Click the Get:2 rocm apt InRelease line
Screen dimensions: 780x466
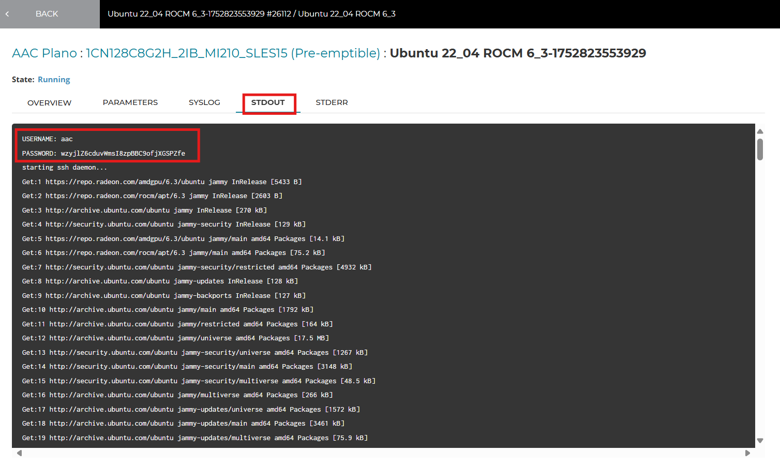[x=152, y=196]
